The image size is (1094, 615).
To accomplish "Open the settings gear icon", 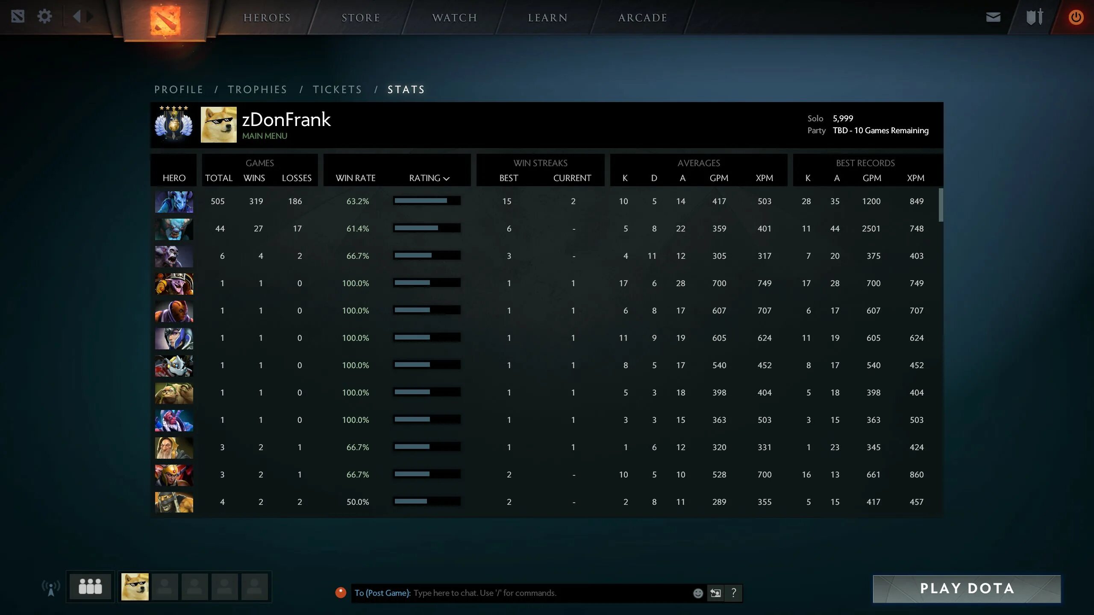I will [x=44, y=17].
